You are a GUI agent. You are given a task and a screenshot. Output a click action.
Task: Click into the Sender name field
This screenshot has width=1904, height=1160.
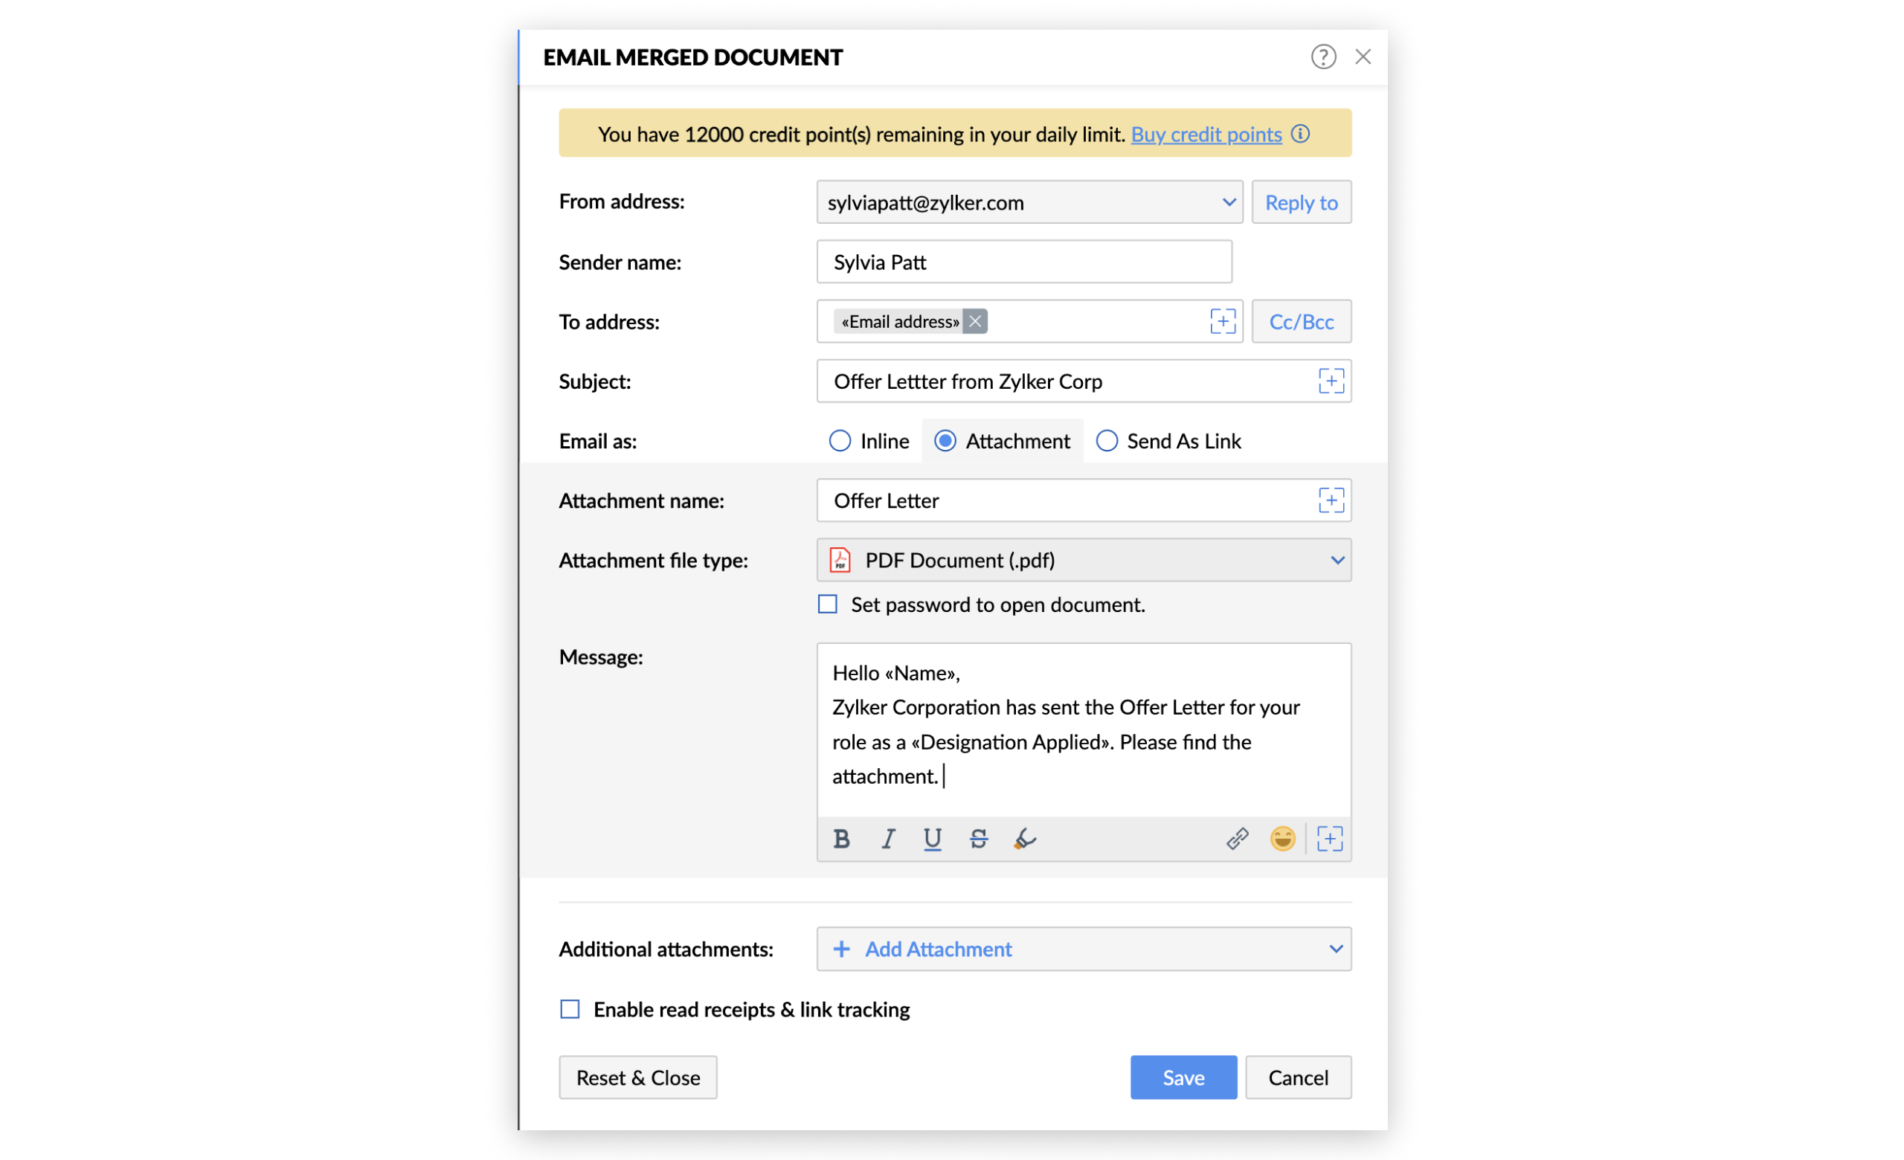pyautogui.click(x=1024, y=262)
